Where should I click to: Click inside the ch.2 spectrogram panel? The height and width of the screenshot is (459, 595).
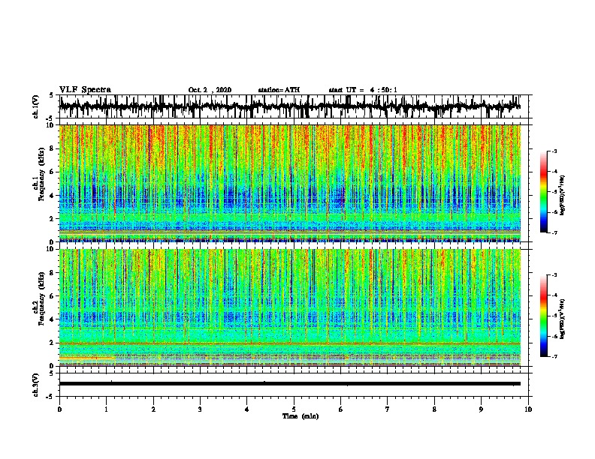pyautogui.click(x=289, y=307)
